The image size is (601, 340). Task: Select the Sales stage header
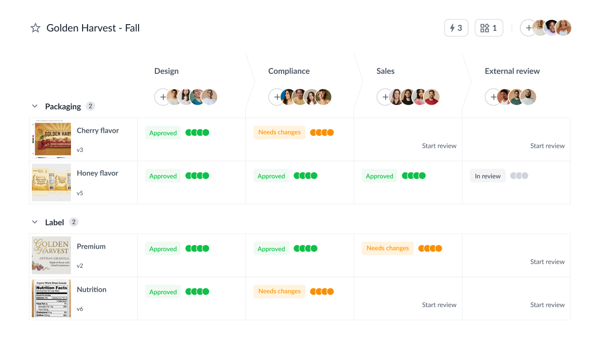point(386,71)
